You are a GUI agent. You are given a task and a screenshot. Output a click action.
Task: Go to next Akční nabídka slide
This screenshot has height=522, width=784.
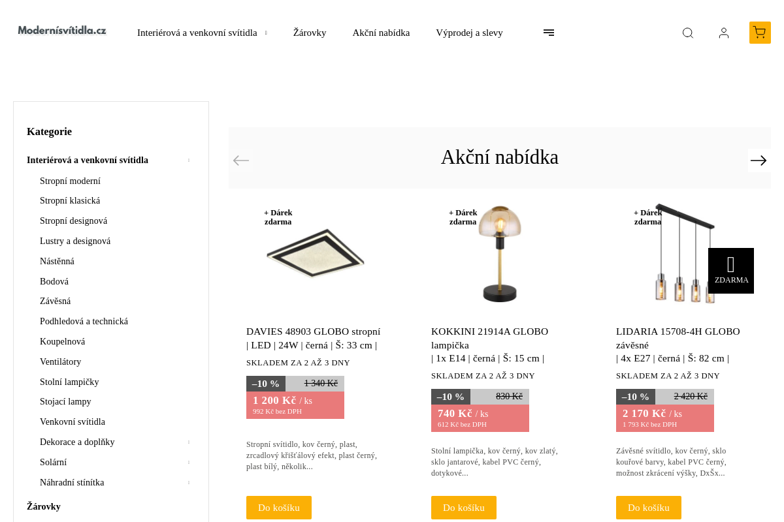click(759, 161)
